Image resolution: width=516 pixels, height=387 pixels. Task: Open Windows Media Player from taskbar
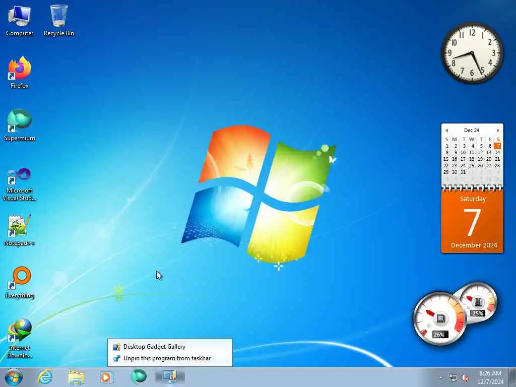pyautogui.click(x=106, y=377)
